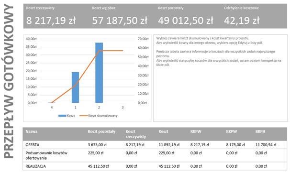Click the Nazwa column header
The width and height of the screenshot is (290, 173).
tap(32, 131)
